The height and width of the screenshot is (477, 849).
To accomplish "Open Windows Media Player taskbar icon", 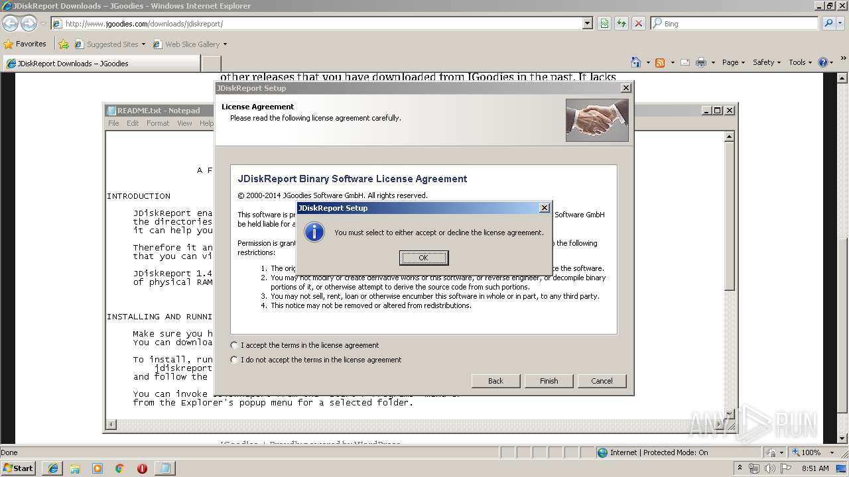I will point(98,468).
